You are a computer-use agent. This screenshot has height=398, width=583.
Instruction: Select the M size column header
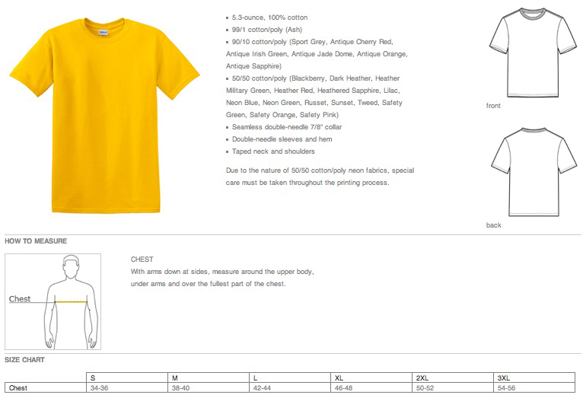pyautogui.click(x=209, y=377)
